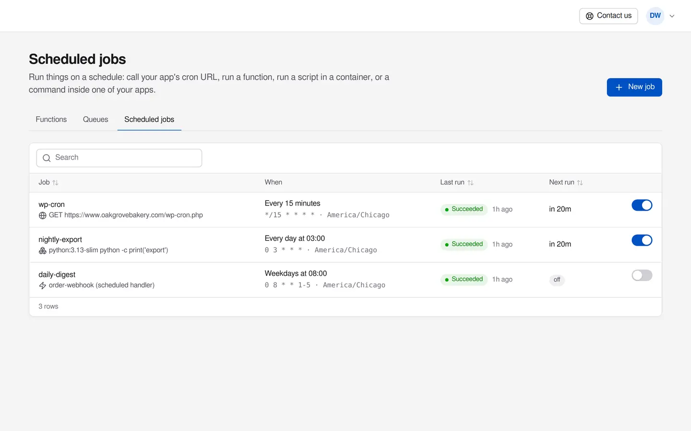Open the nightly-export job name

[x=60, y=239]
